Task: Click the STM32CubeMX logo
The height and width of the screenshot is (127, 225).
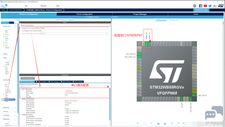Action: pyautogui.click(x=4, y=6)
